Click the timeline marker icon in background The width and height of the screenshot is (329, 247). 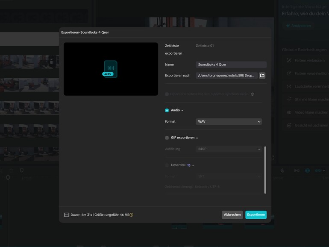[22, 171]
